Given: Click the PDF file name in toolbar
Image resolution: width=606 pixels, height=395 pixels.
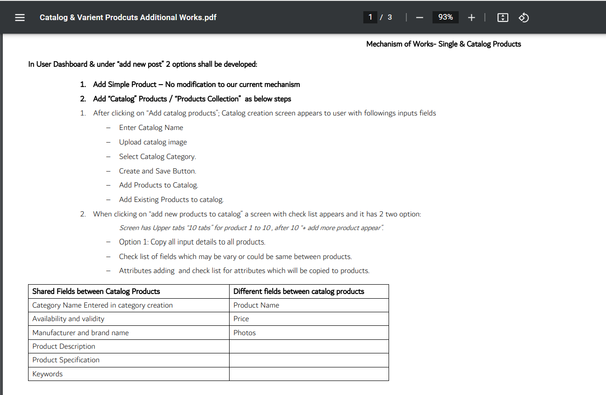Looking at the screenshot, I should click(128, 17).
